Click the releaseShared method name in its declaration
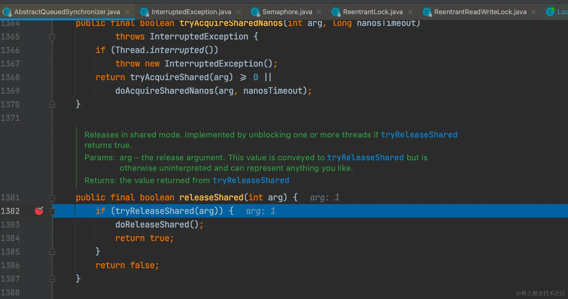This screenshot has height=299, width=568. 211,197
